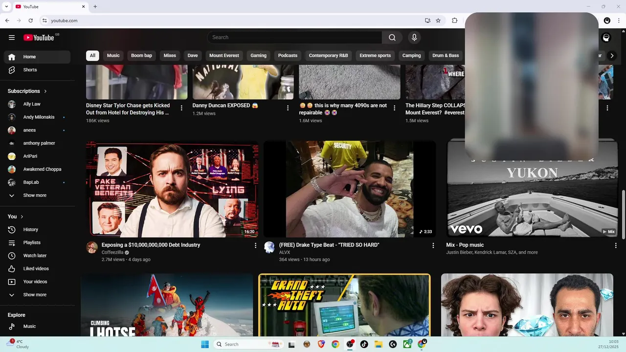Open more options for Disney Star Tylor Chase video
Image resolution: width=626 pixels, height=352 pixels.
point(181,108)
